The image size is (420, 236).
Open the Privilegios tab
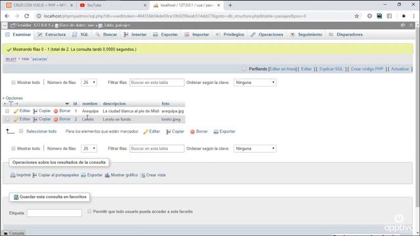pyautogui.click(x=230, y=35)
